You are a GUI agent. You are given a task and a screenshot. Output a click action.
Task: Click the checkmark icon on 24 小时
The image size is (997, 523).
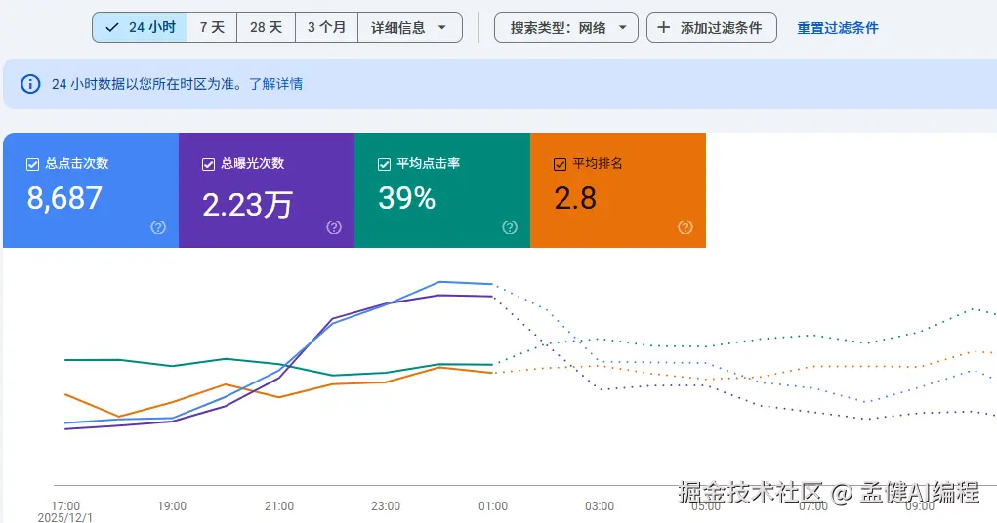111,27
